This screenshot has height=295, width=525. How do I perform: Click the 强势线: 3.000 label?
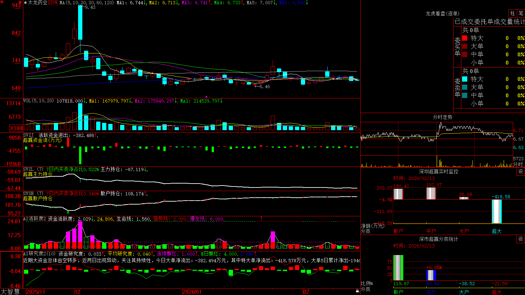(170, 219)
